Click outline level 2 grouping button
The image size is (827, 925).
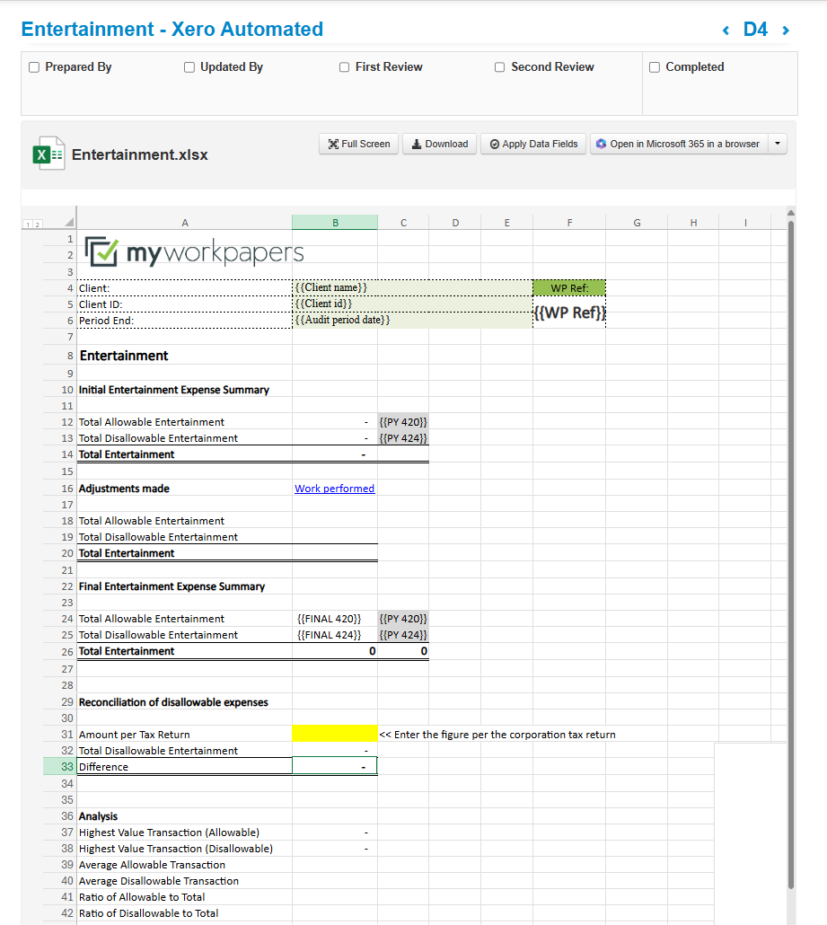(36, 223)
